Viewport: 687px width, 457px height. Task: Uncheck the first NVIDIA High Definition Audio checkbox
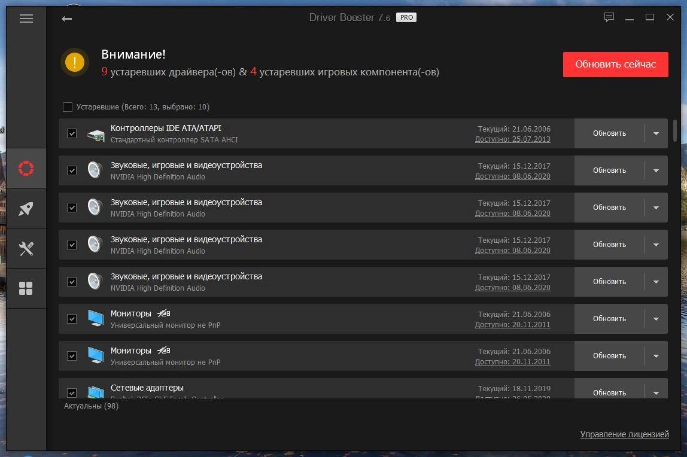click(72, 170)
